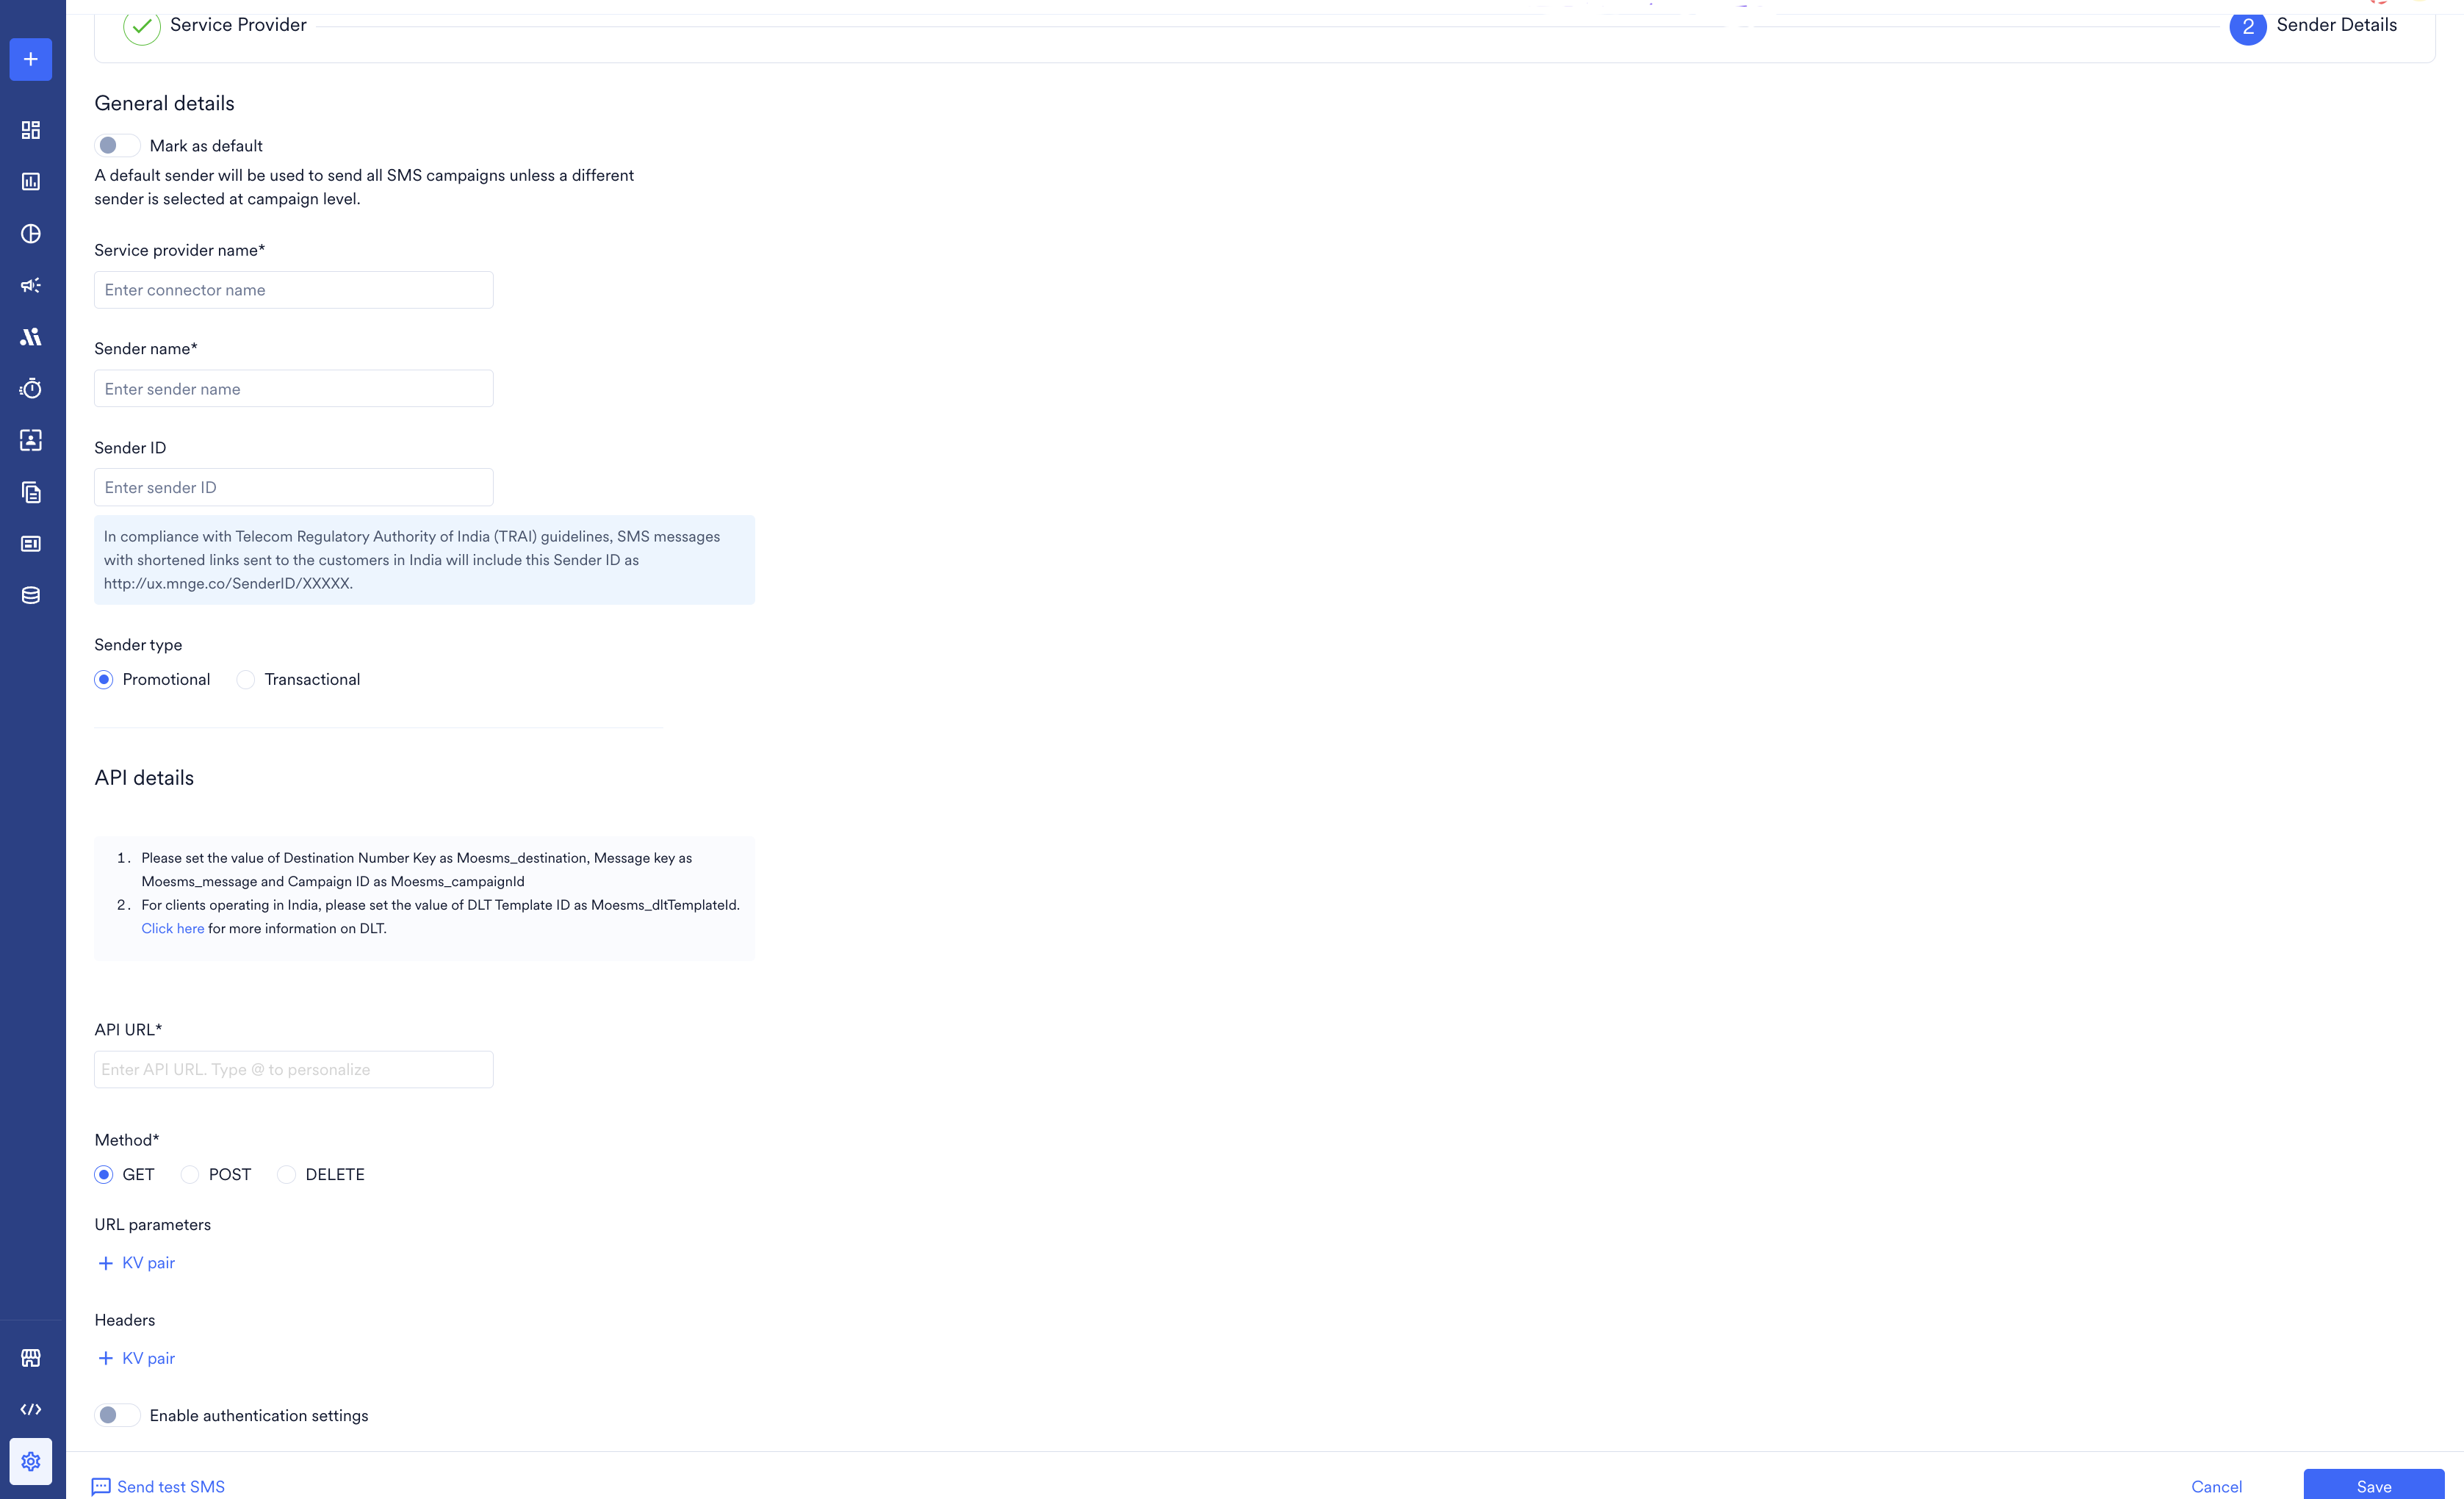The width and height of the screenshot is (2464, 1499).
Task: Open the code brackets developer icon
Action: tap(31, 1410)
